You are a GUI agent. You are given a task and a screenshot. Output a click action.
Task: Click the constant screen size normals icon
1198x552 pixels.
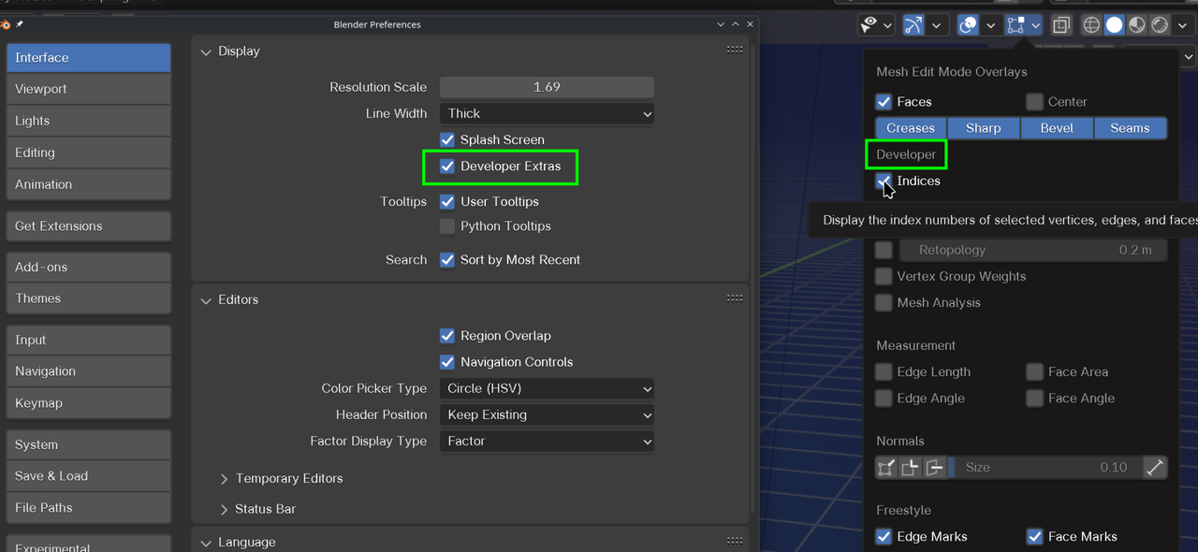point(1156,467)
